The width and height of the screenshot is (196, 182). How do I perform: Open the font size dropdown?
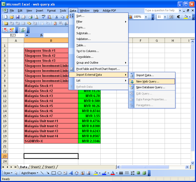click(x=165, y=17)
